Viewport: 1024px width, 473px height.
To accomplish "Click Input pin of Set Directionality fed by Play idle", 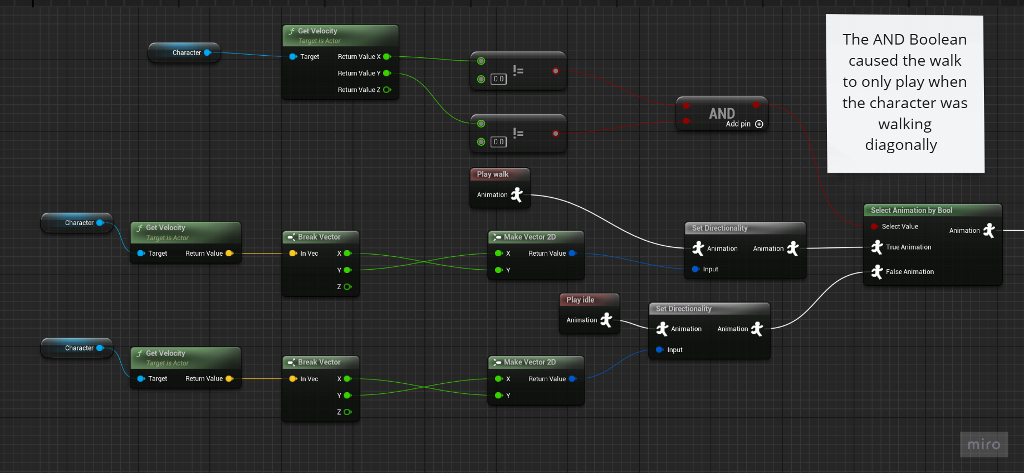I will click(x=660, y=350).
